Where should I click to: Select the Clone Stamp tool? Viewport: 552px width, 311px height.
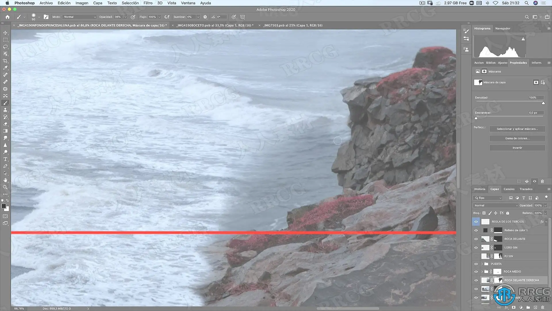5,110
